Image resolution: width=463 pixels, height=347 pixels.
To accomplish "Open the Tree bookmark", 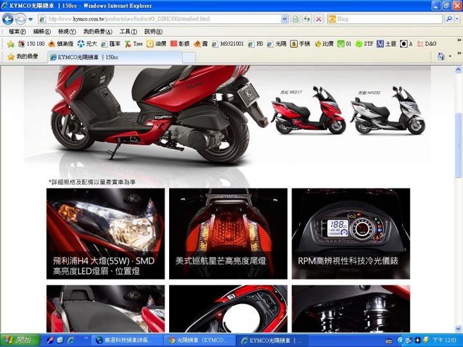I will click(134, 44).
